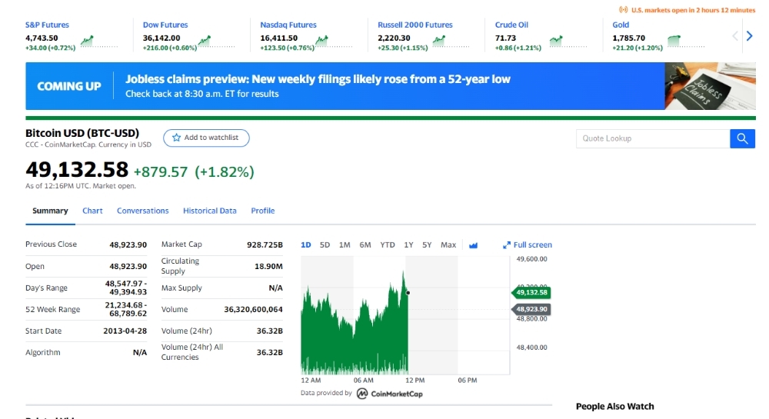Click the Gold sparkline chart
The height and width of the screenshot is (419, 769).
[x=686, y=42]
